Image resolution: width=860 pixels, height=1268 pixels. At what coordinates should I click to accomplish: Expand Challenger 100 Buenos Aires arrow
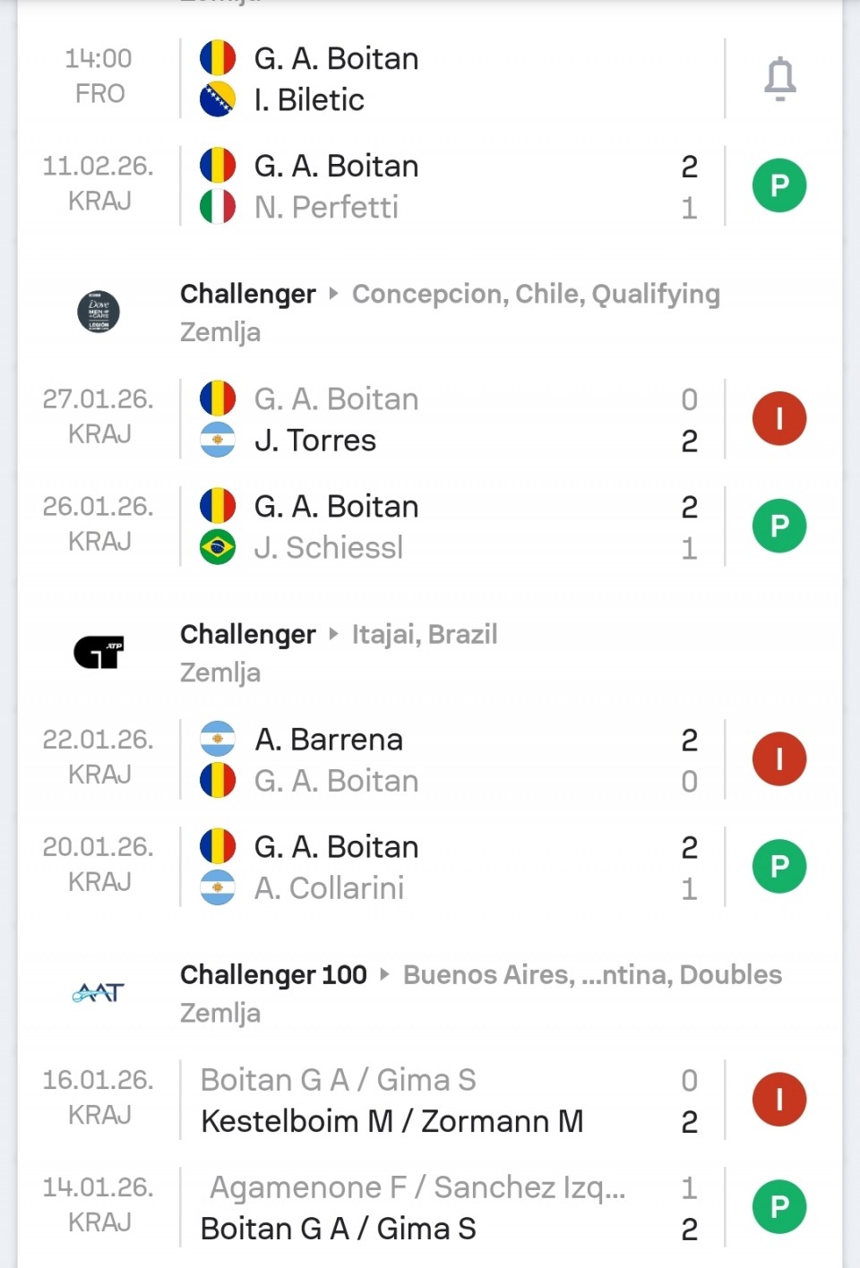click(x=385, y=974)
